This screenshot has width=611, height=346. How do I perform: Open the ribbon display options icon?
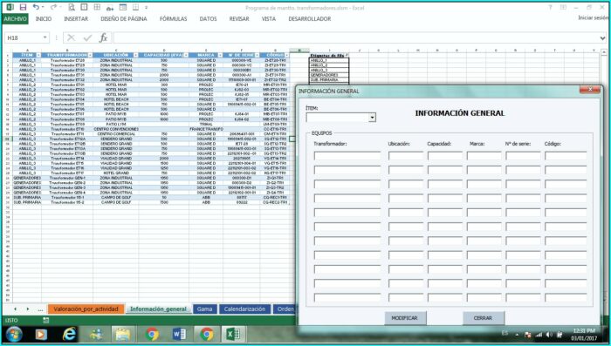point(563,7)
